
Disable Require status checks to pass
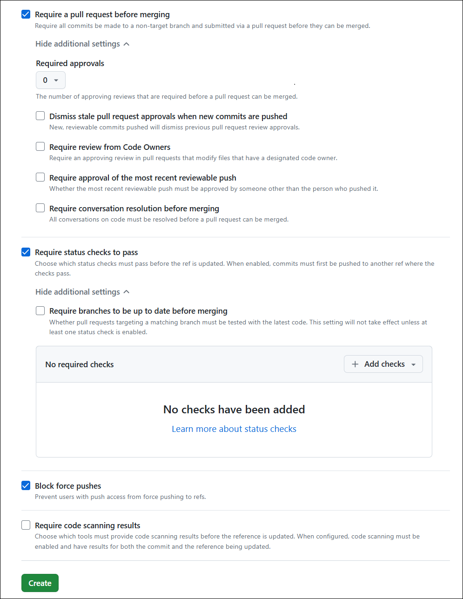pos(26,252)
